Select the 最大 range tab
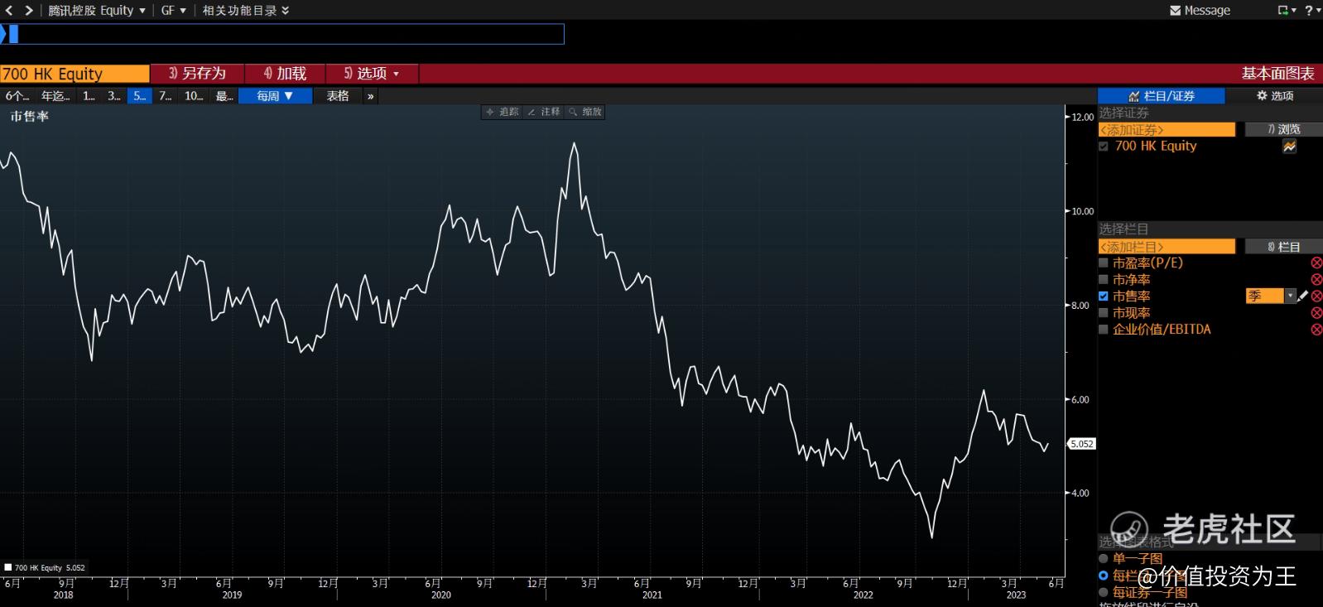This screenshot has height=607, width=1323. click(224, 96)
